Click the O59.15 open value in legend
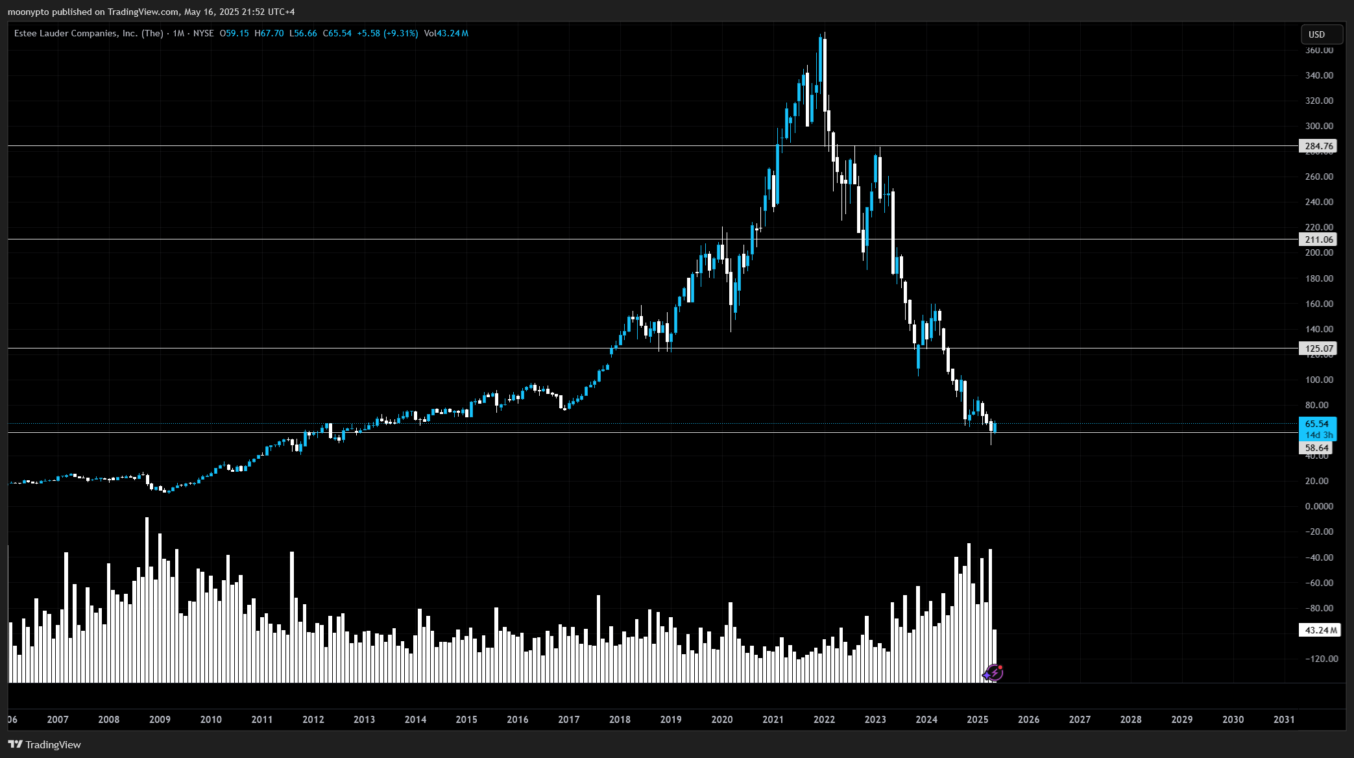This screenshot has height=758, width=1354. (234, 33)
